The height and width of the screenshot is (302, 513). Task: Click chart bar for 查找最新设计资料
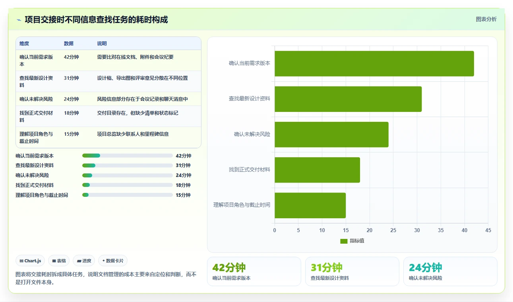[348, 99]
